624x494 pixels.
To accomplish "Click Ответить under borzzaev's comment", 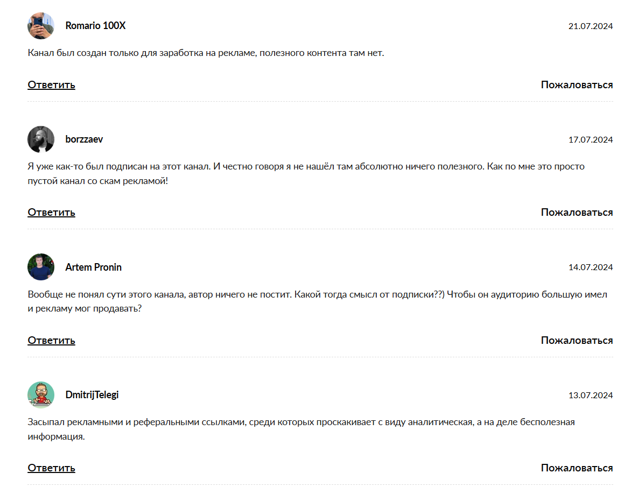I will [x=51, y=213].
